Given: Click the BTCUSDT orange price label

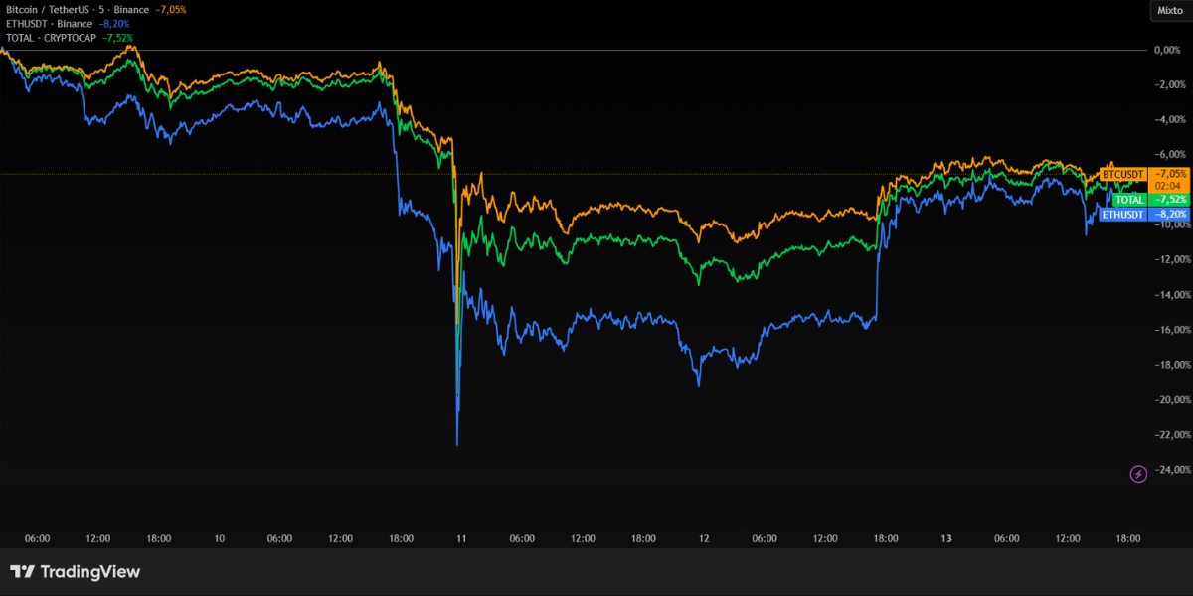Looking at the screenshot, I should [x=1123, y=174].
